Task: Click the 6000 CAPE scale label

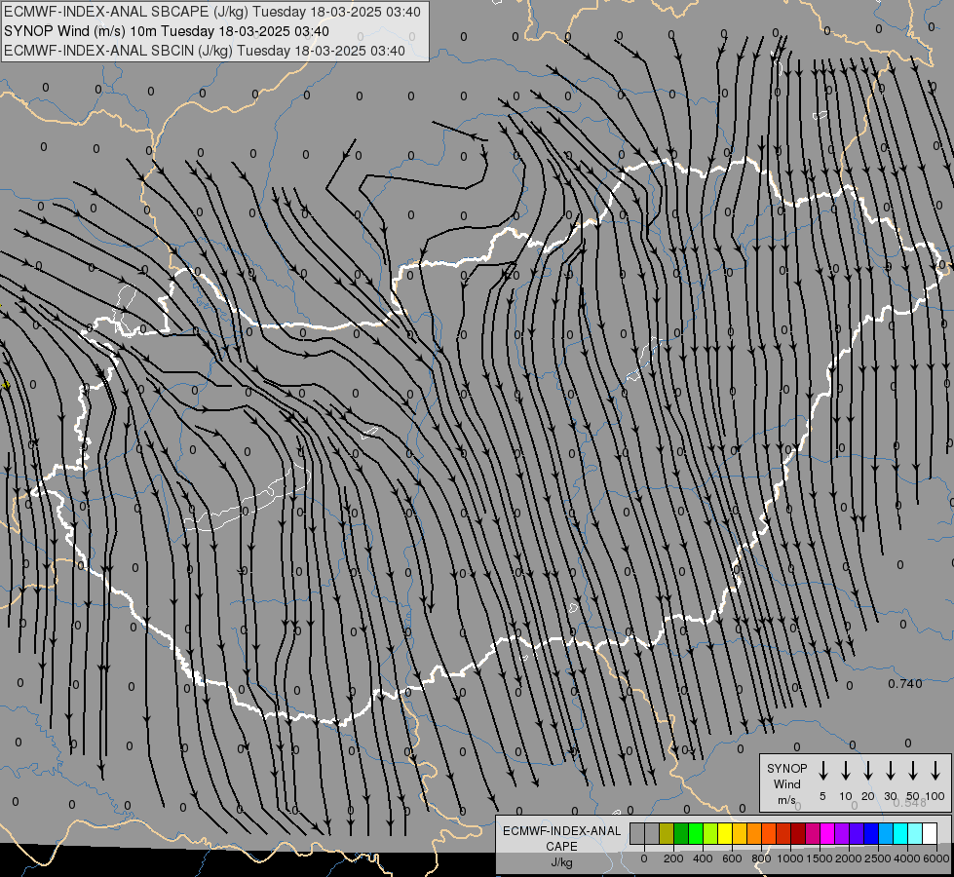Action: (x=936, y=858)
